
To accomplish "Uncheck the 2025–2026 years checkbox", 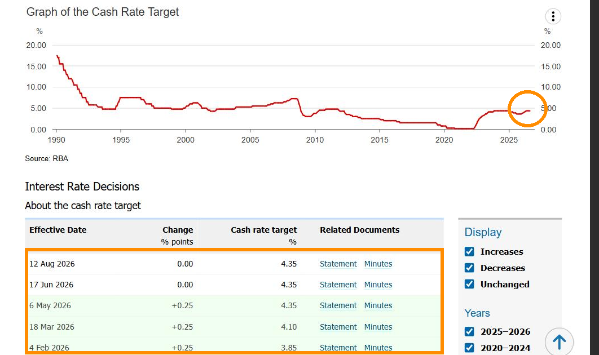I will pos(469,331).
